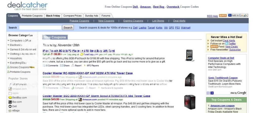
Task: Click the Twitter bird icon
Action: click(227, 44)
